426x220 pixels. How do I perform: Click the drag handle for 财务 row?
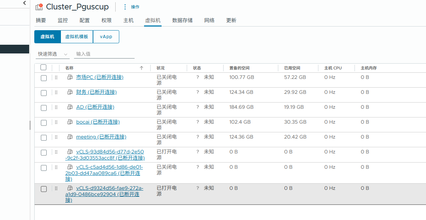click(56, 92)
